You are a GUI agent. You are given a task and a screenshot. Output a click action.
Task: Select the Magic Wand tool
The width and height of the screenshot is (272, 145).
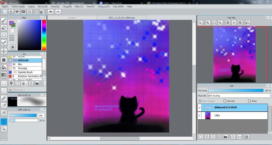click(x=4, y=98)
